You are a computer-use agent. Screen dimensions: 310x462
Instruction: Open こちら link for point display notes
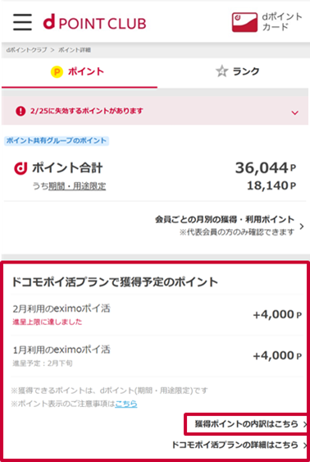pos(126,404)
